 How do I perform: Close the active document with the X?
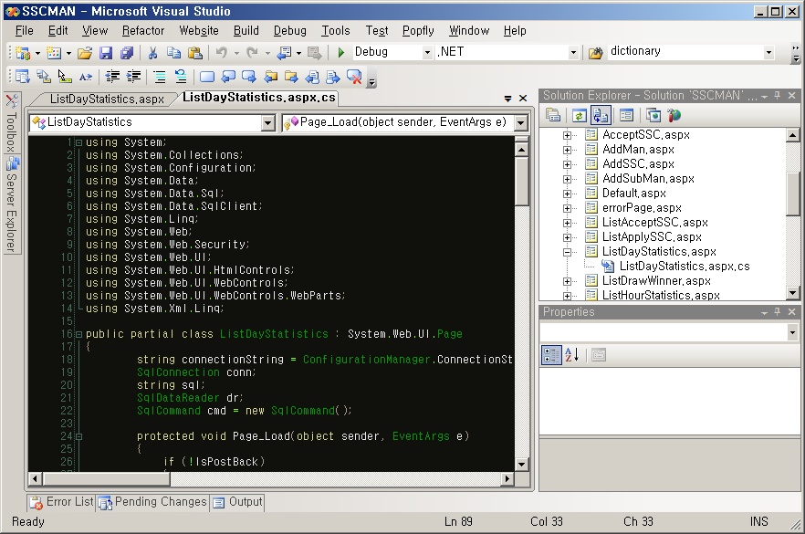point(523,98)
